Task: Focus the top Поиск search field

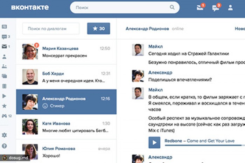Action: pos(125,7)
